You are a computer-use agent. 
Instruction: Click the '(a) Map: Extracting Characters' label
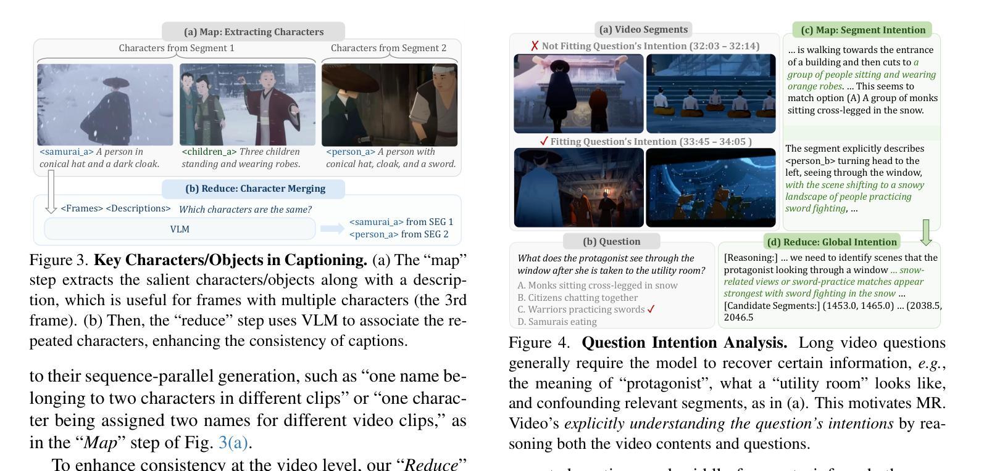pyautogui.click(x=254, y=31)
